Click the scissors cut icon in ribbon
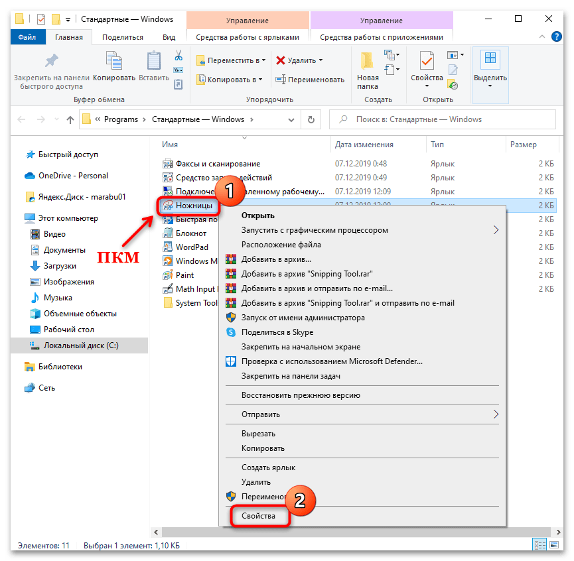574x561 pixels. click(178, 56)
